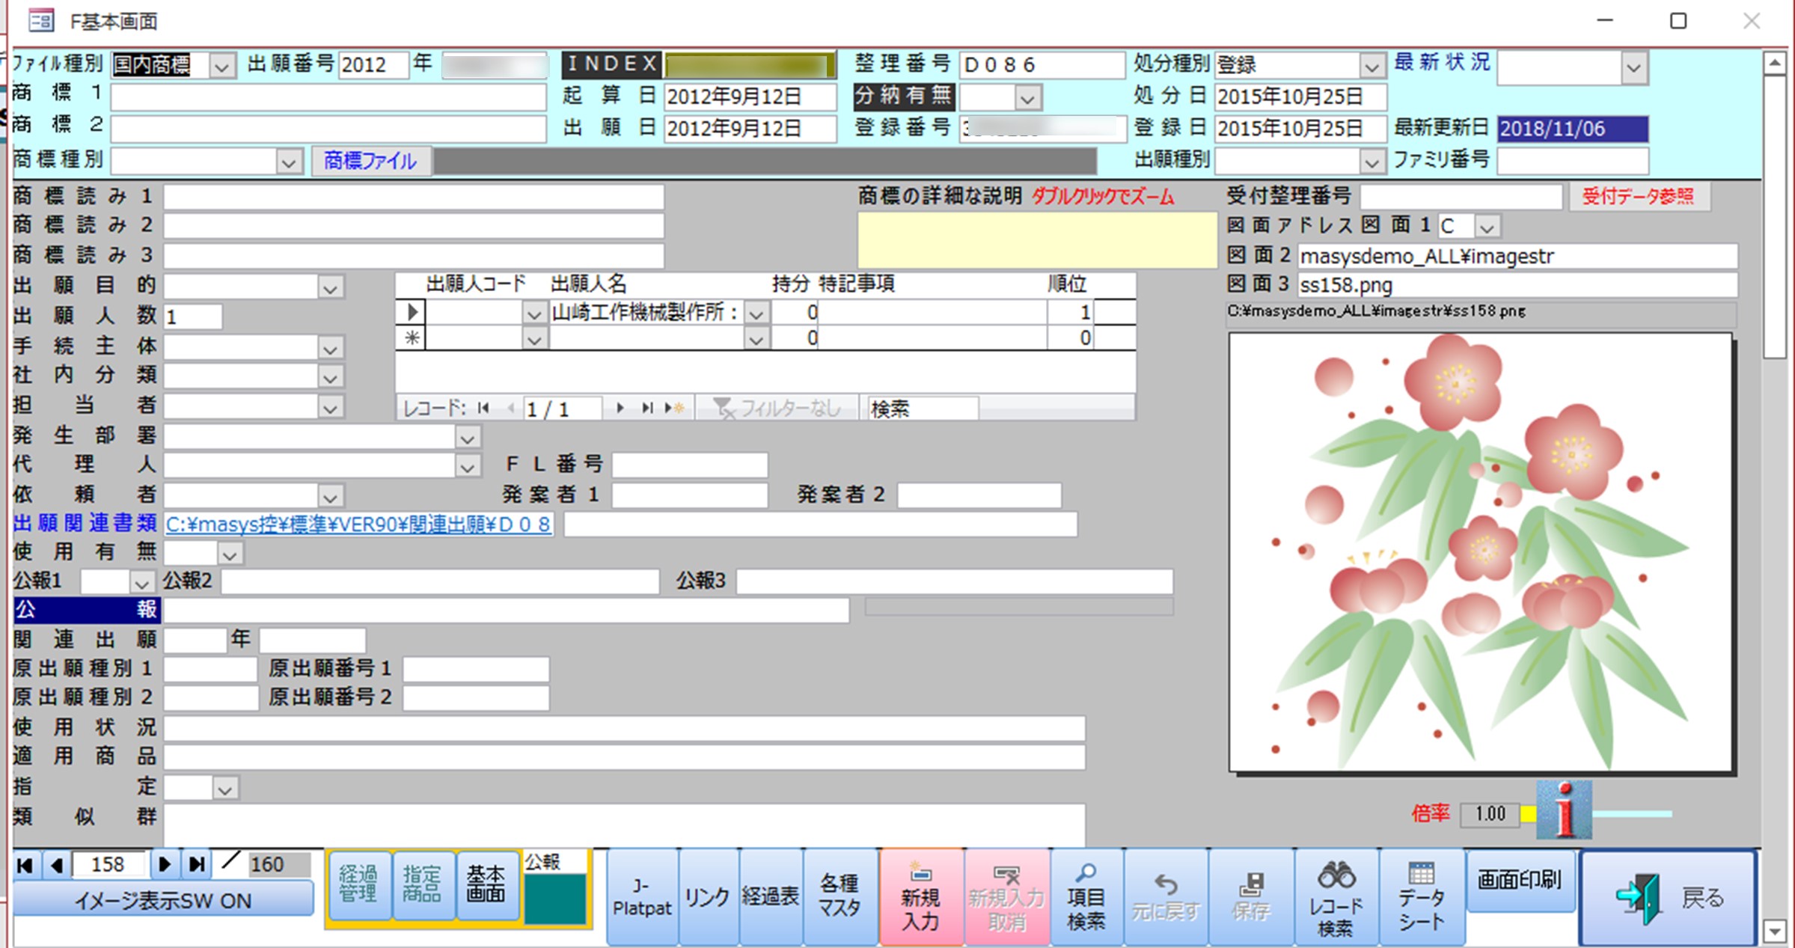Click 商標ファイル button
Screen dimensions: 1795x948
[370, 161]
